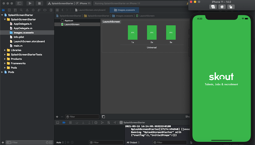Click the SplashScreenStarter process in debug bar

point(132,123)
